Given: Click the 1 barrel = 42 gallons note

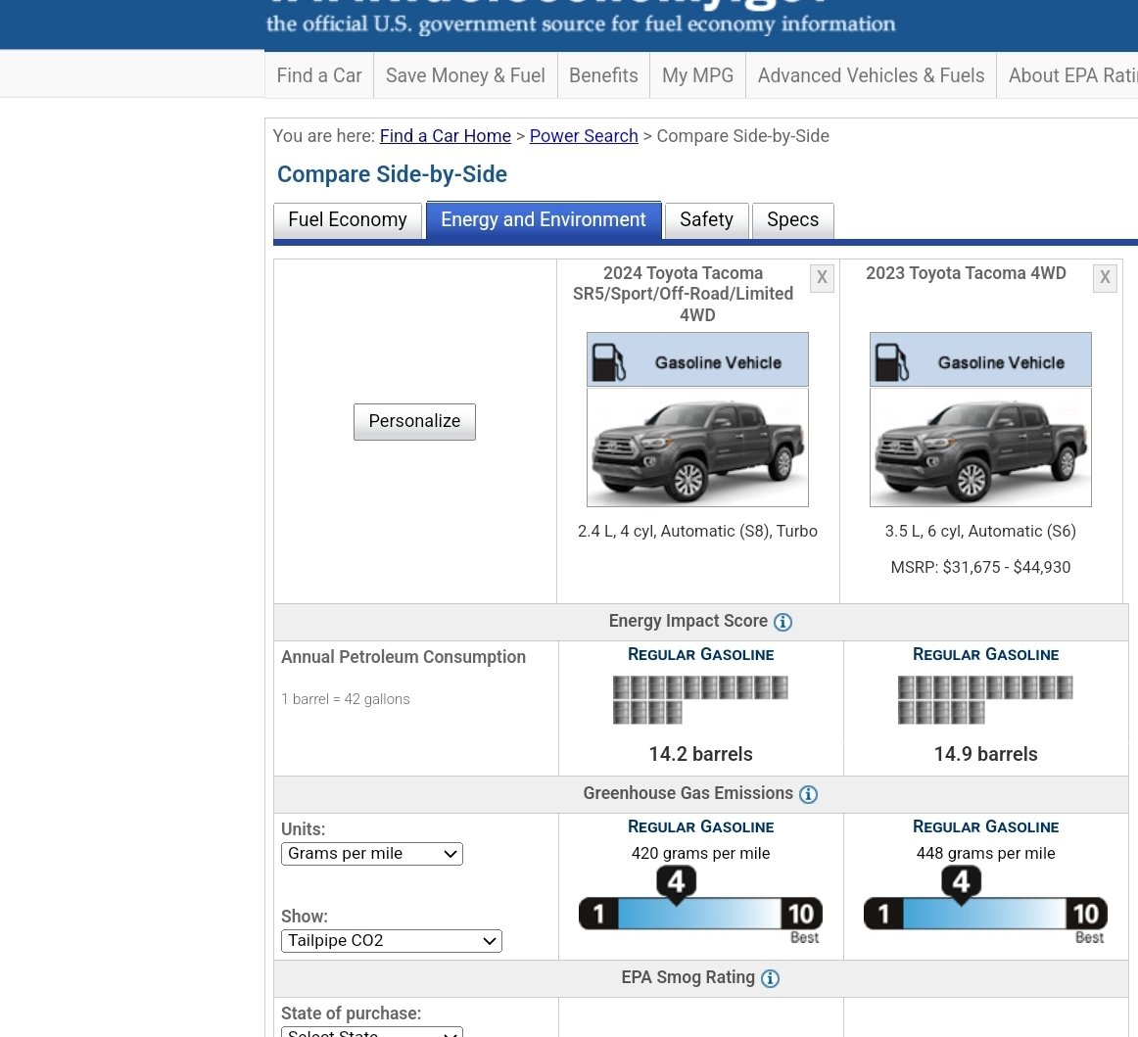Looking at the screenshot, I should coord(346,699).
